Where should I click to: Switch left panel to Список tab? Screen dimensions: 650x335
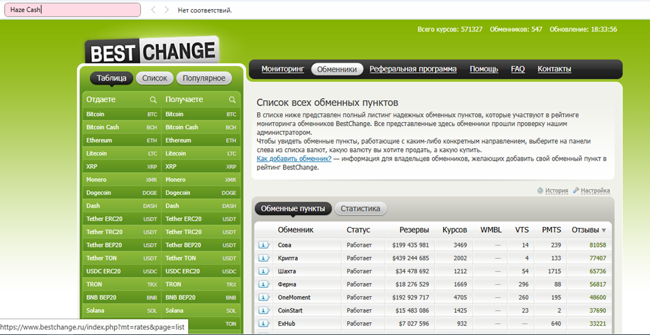[155, 78]
